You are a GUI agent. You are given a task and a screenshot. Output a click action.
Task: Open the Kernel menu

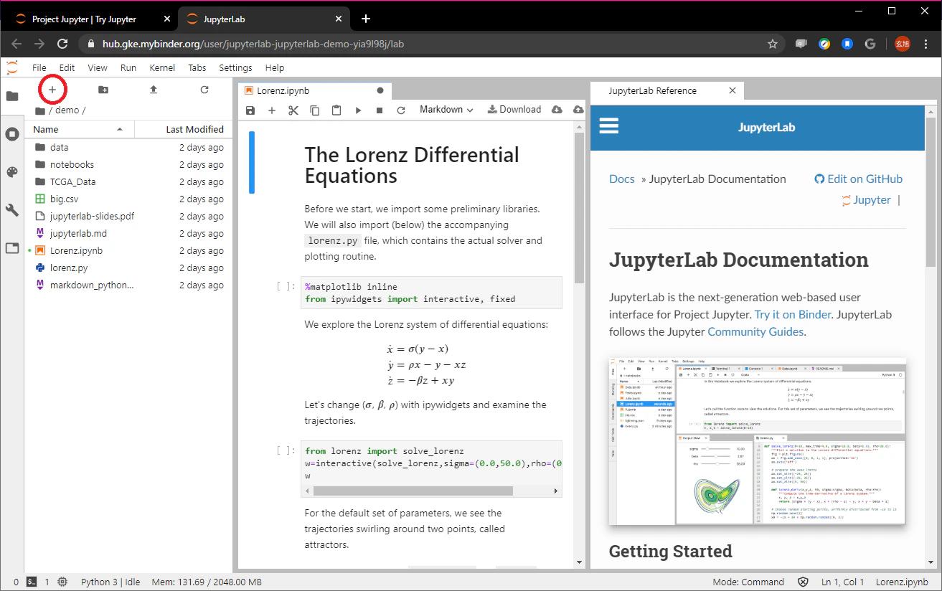(162, 67)
